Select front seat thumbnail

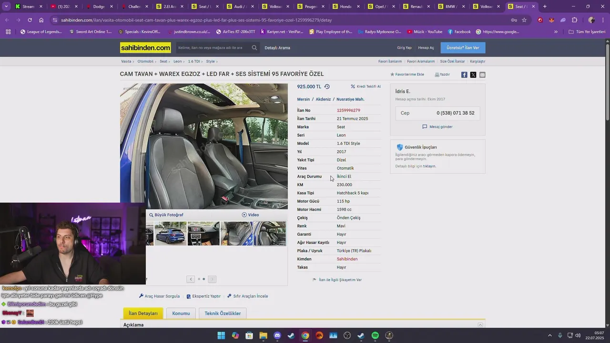270,233
